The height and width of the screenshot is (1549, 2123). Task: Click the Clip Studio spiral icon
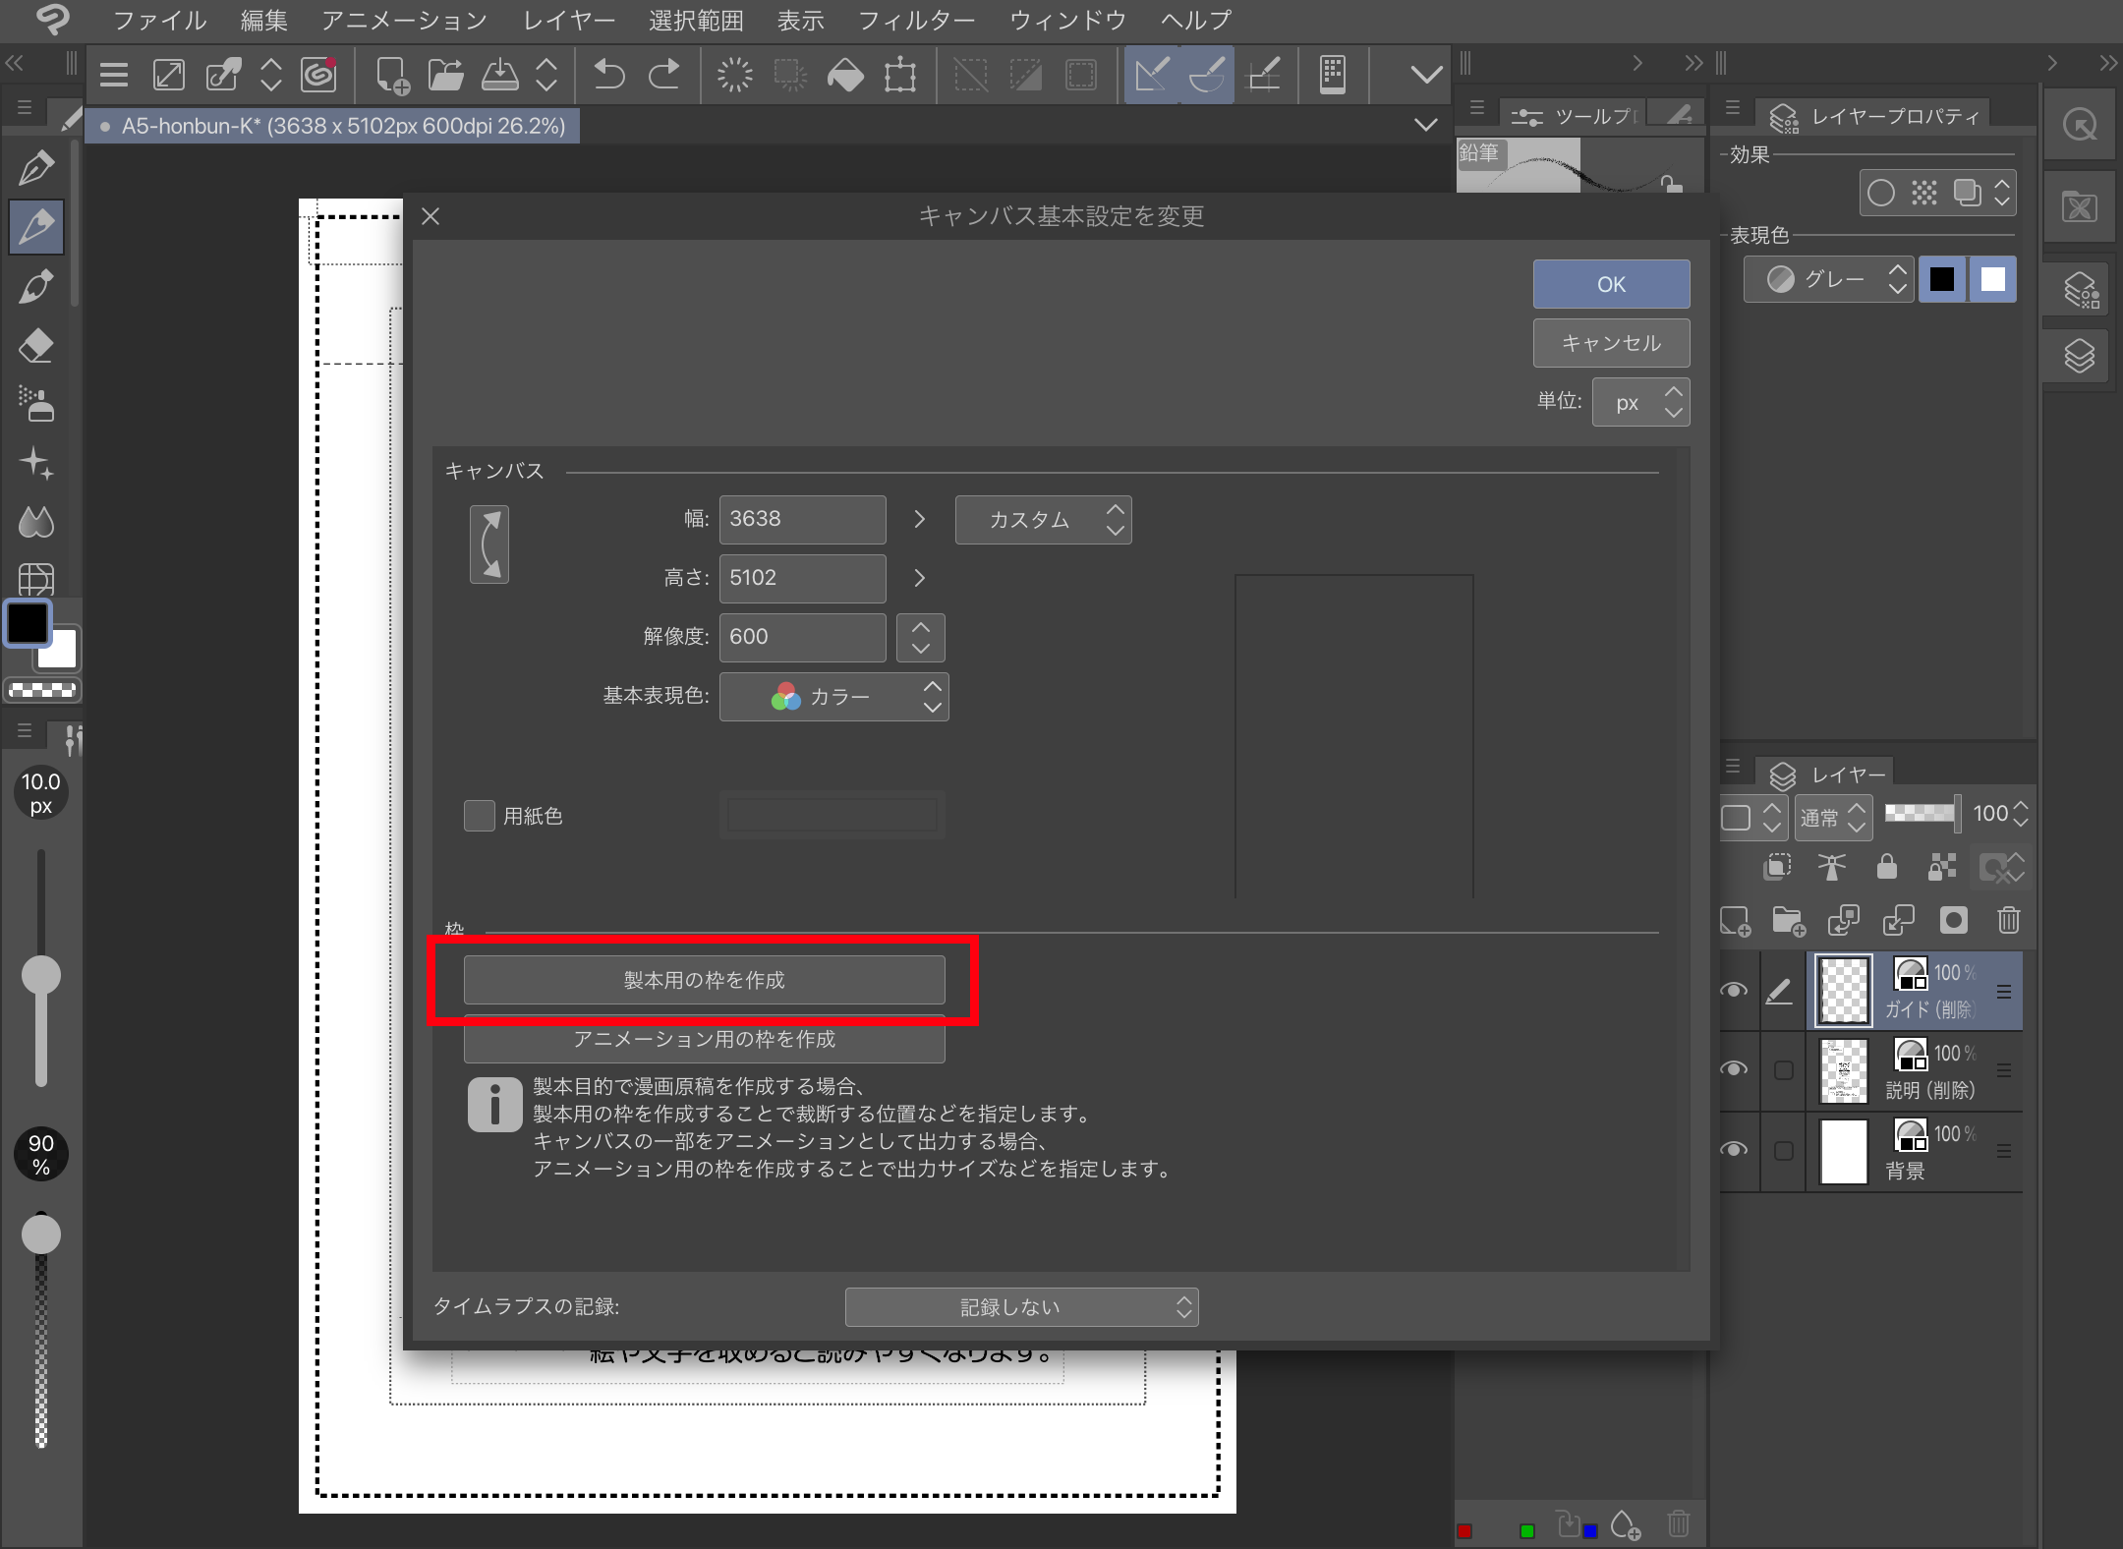tap(318, 75)
